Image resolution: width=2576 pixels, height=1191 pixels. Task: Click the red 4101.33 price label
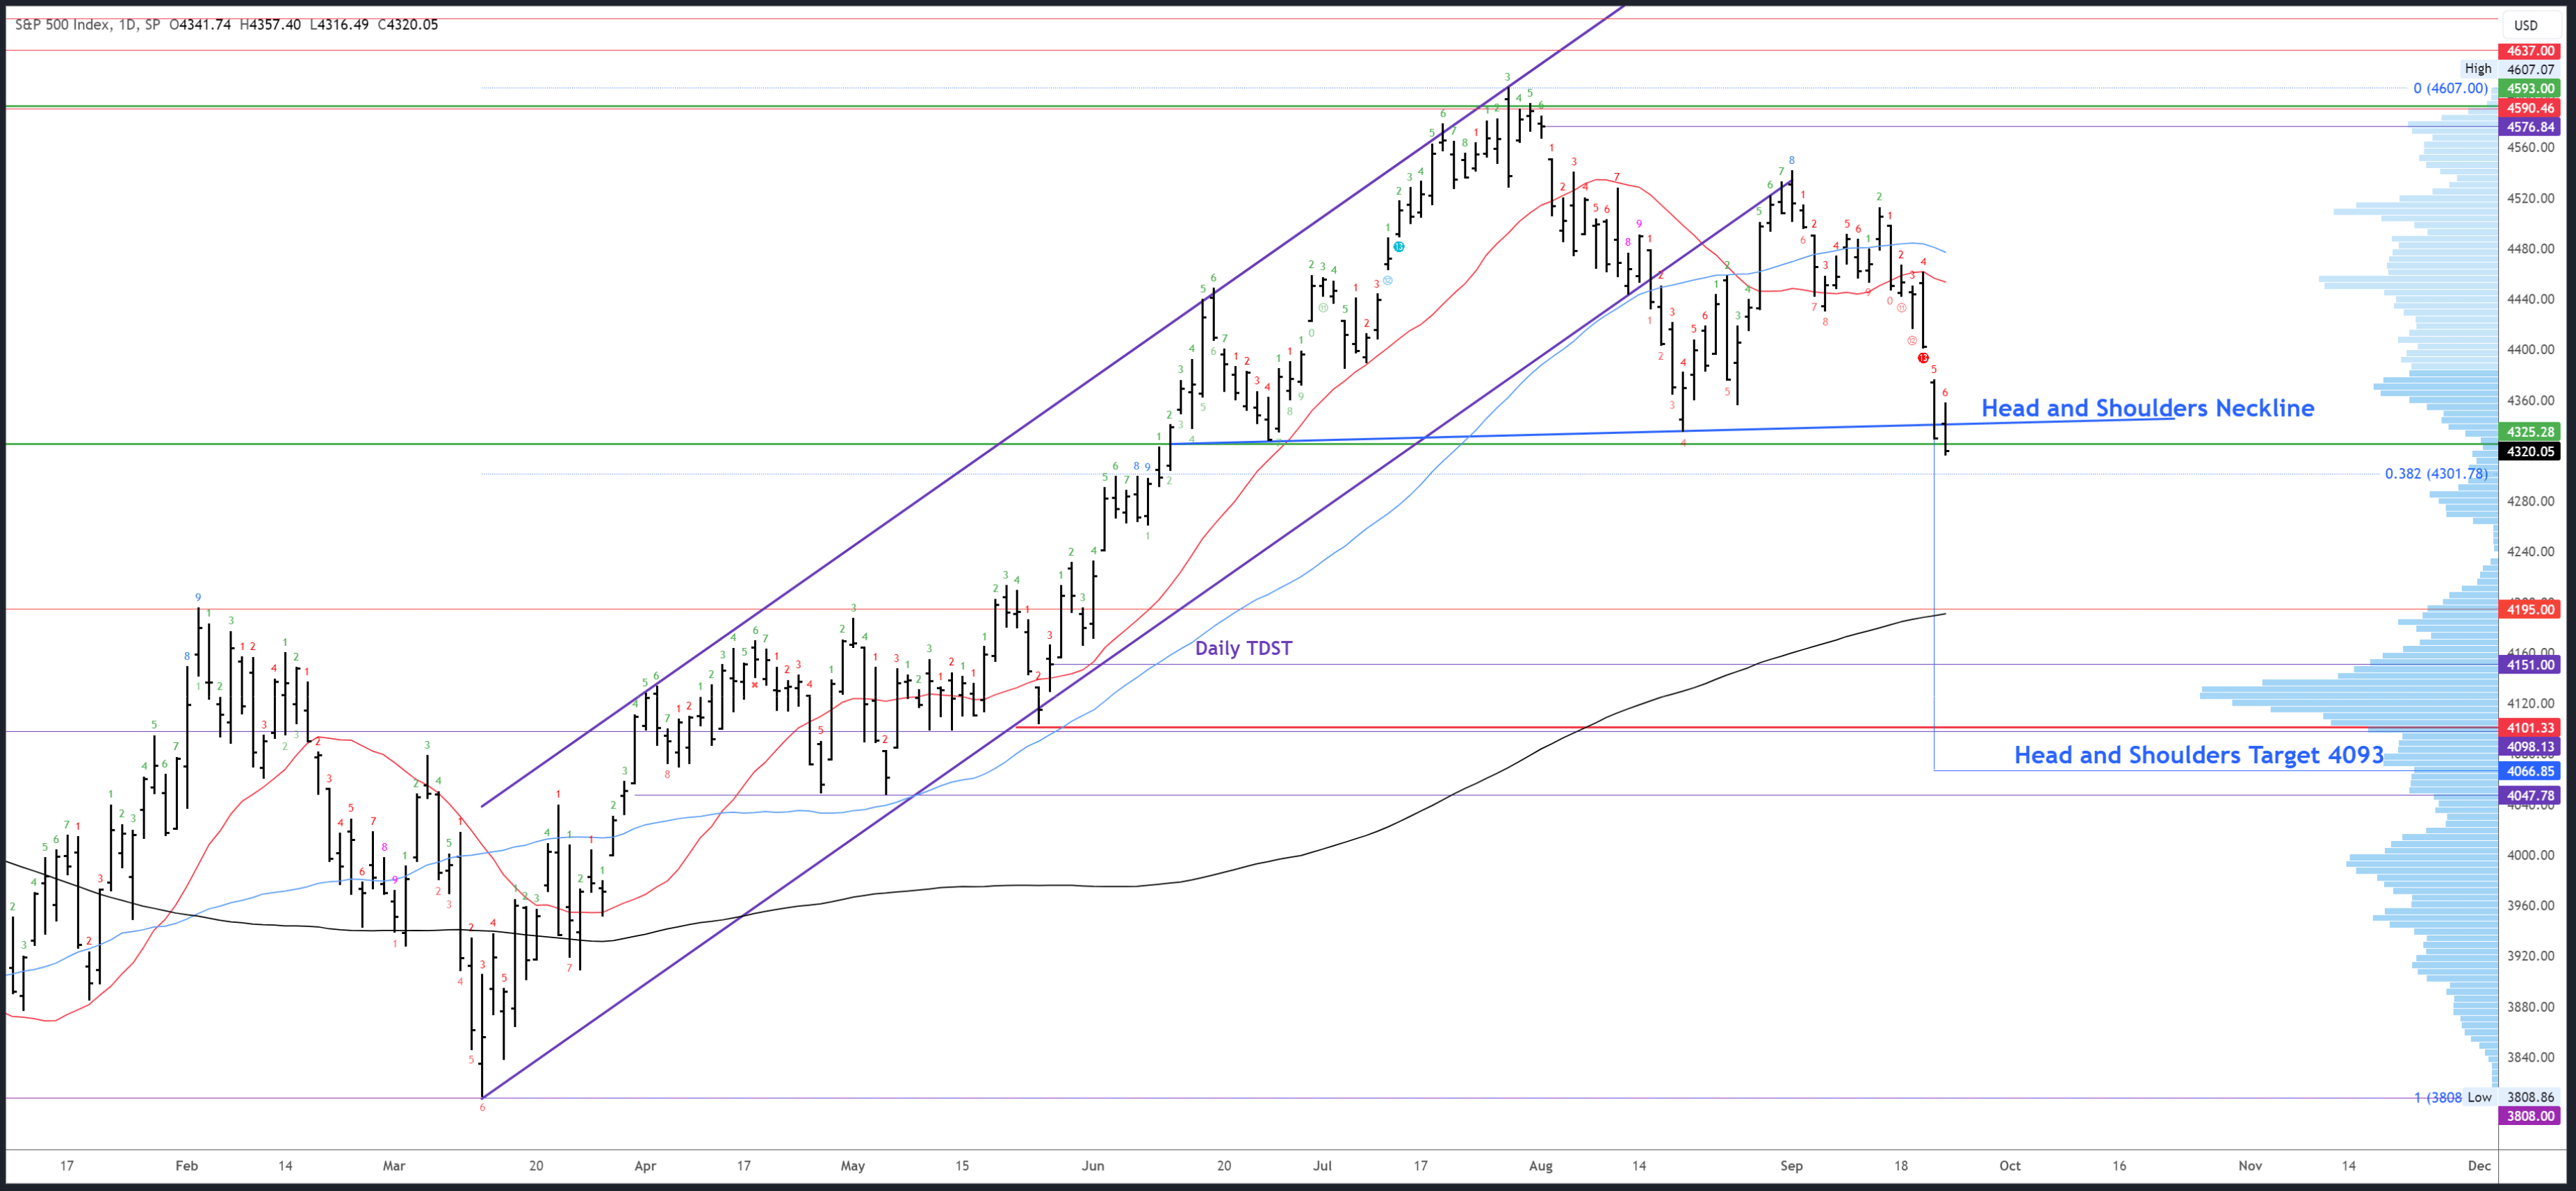coord(2529,728)
